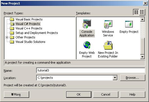Click the Empty Project label text
This screenshot has width=149, height=102.
129,32
